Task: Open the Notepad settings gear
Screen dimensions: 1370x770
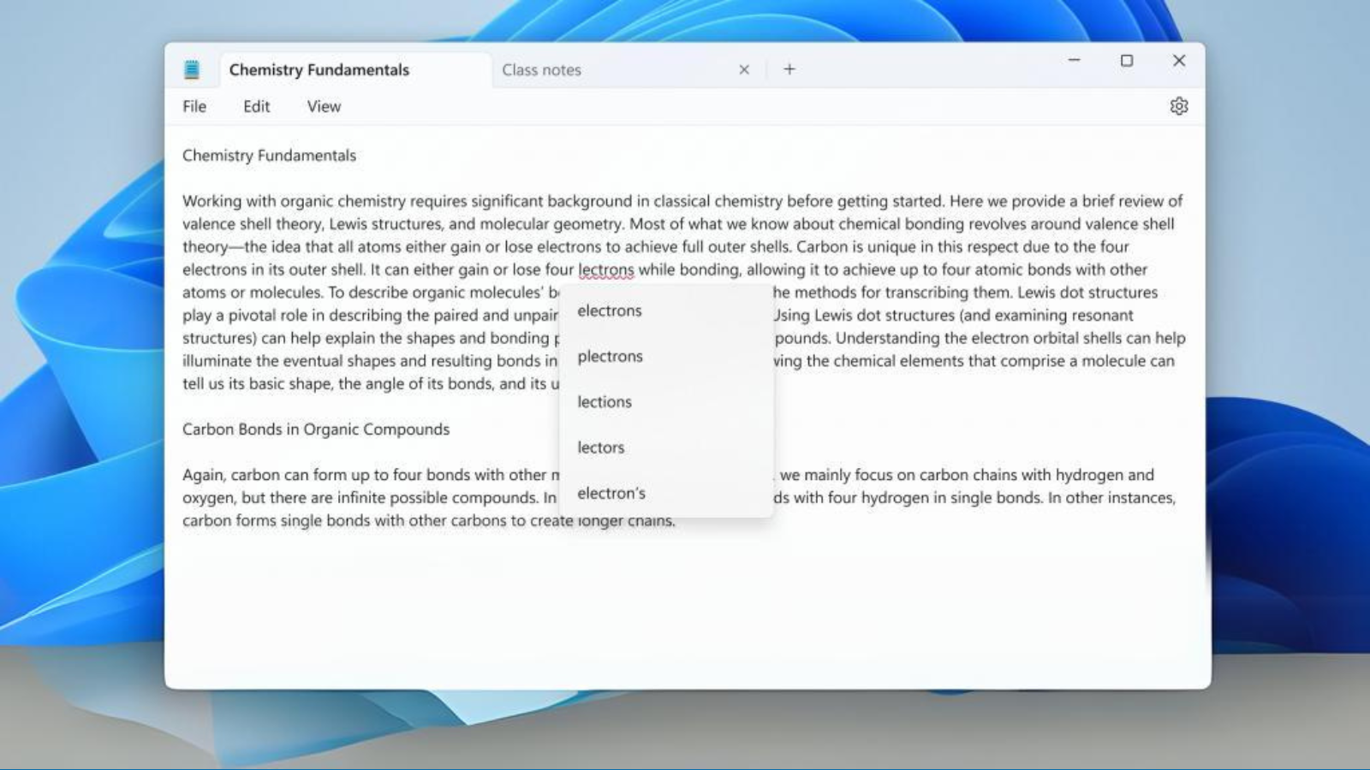Action: tap(1178, 106)
